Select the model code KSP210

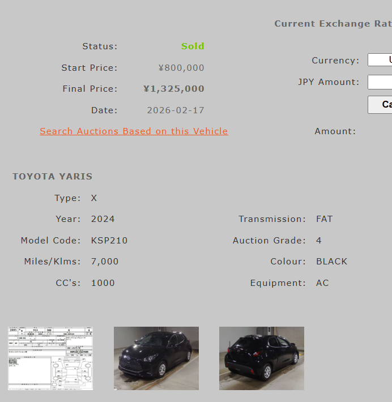coord(109,241)
